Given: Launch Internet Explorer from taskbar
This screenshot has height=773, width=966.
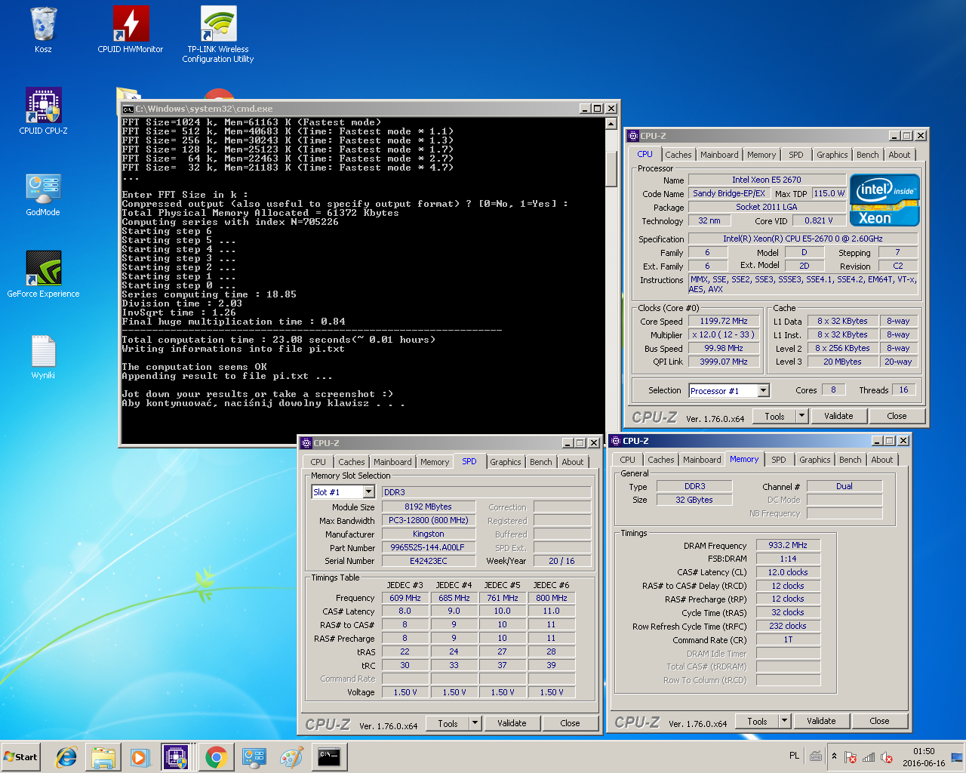Looking at the screenshot, I should 66,757.
